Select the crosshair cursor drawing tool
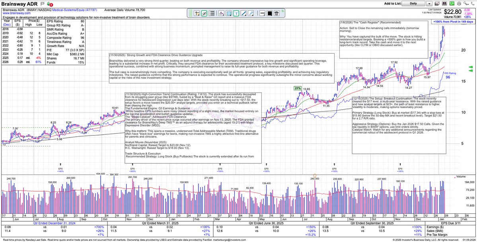Image resolution: width=477 pixels, height=242 pixels. click(x=197, y=13)
